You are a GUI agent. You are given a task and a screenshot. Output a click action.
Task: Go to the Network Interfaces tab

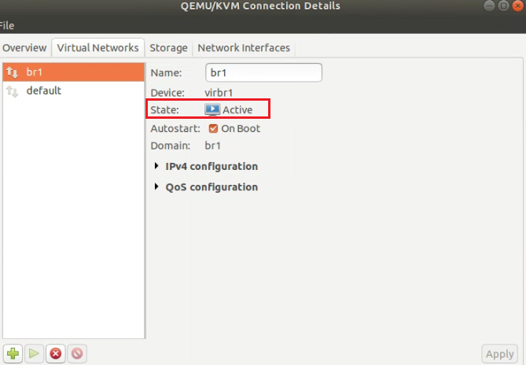[x=244, y=48]
